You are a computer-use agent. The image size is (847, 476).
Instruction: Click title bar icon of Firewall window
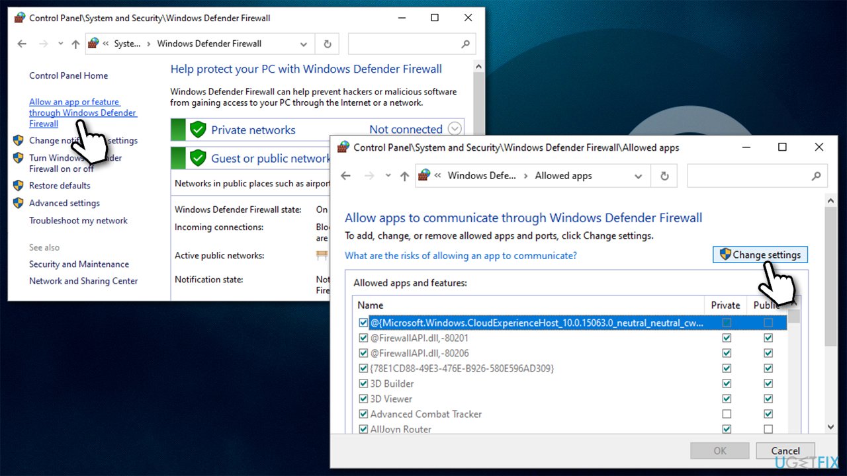(x=19, y=18)
